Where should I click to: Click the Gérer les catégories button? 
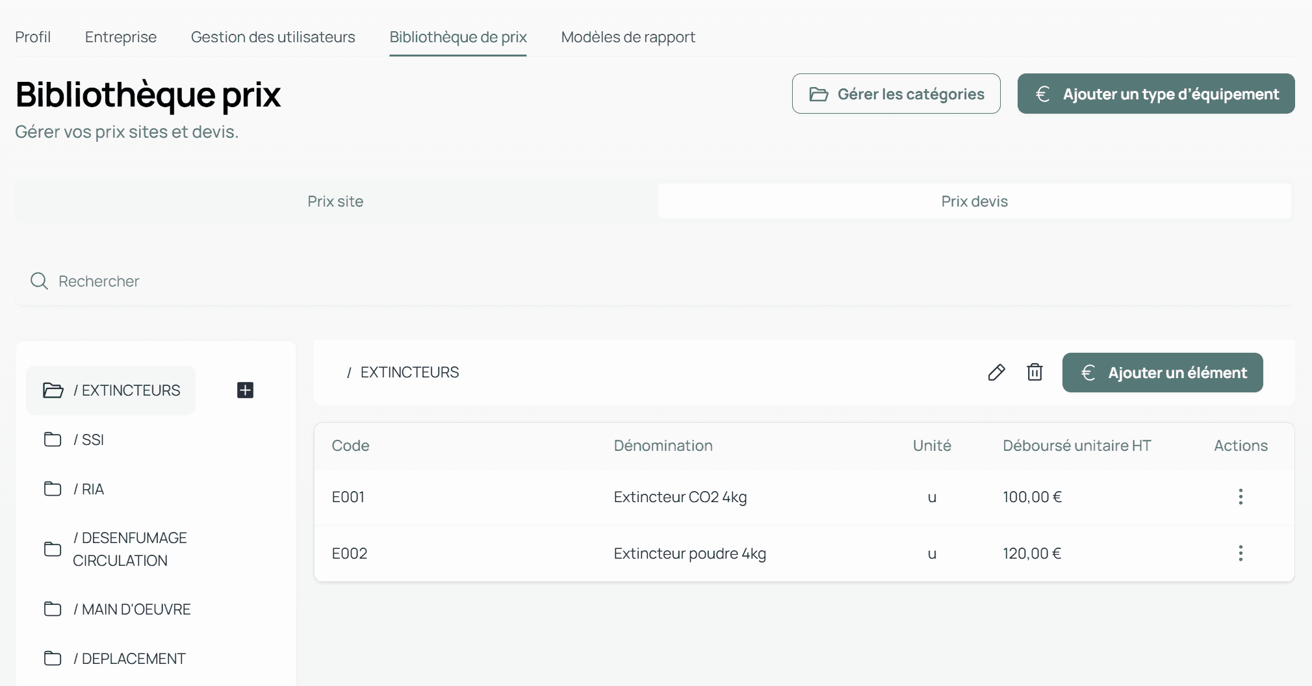click(895, 94)
